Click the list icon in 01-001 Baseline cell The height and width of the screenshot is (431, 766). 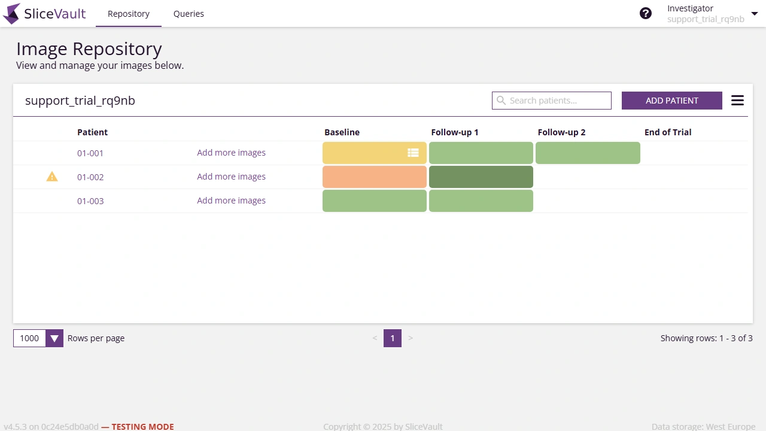pos(413,153)
